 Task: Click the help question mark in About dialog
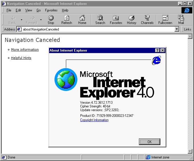pyautogui.click(x=157, y=50)
